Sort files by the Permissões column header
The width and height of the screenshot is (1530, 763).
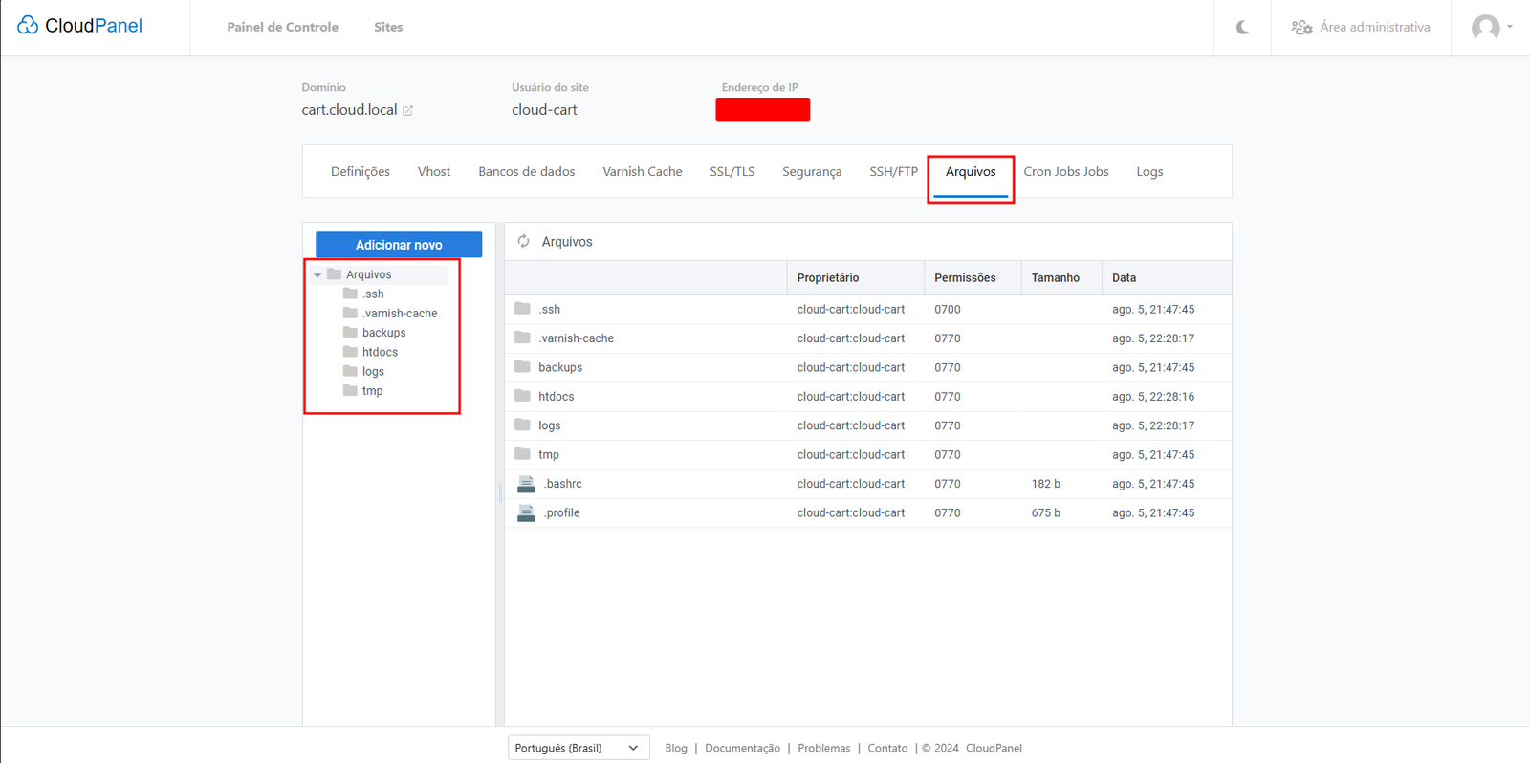(x=964, y=278)
